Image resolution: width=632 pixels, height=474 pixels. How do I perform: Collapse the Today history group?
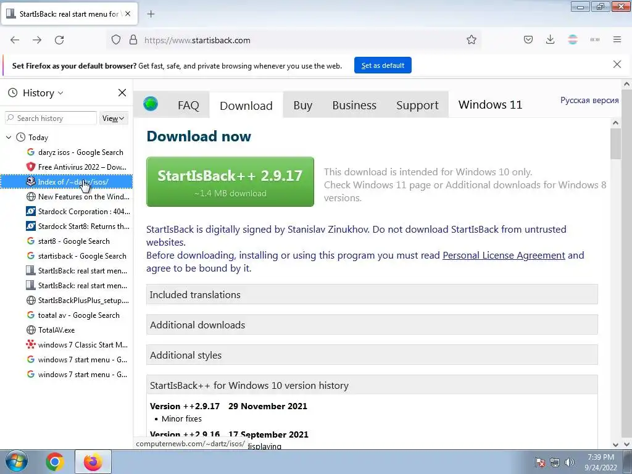9,138
